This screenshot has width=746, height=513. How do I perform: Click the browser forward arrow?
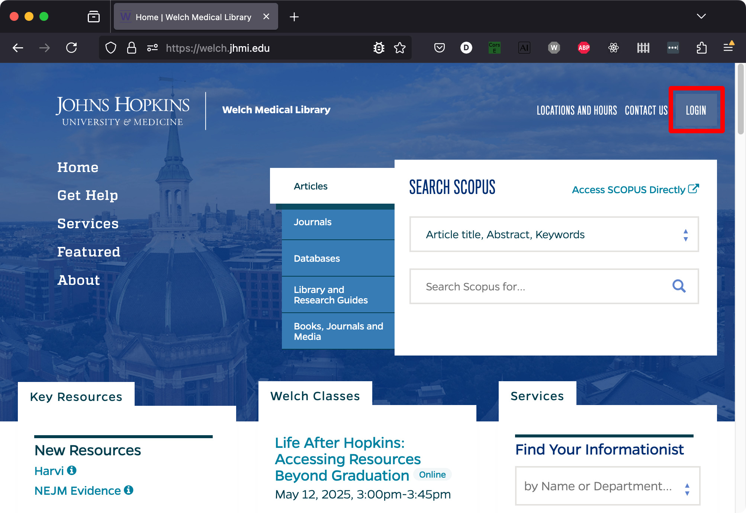[x=45, y=48]
